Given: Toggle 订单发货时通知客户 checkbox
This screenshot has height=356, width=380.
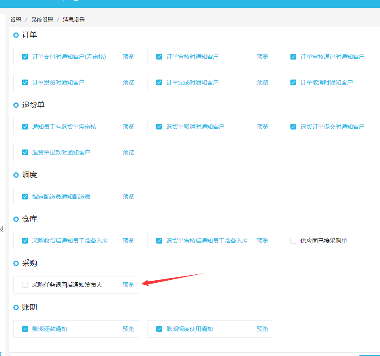Looking at the screenshot, I should click(25, 82).
